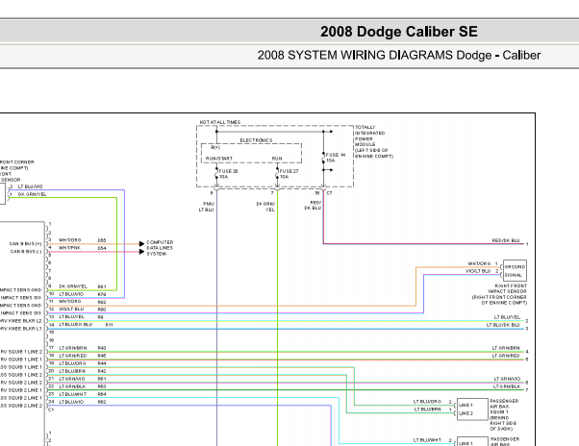
Task: Select the 'PNK/LT BLU' wire label
Action: tap(207, 207)
